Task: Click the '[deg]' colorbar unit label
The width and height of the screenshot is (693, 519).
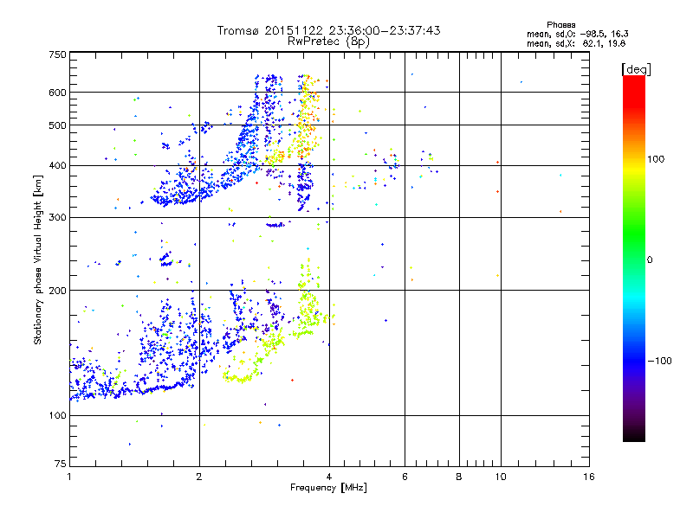Action: point(636,69)
